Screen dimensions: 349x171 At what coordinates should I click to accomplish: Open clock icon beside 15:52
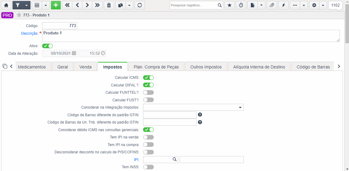pos(103,53)
